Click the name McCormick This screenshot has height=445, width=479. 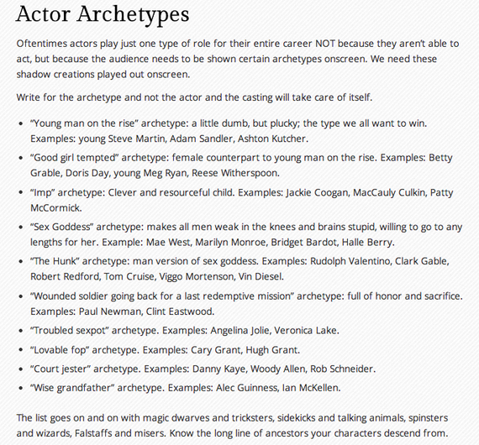pyautogui.click(x=56, y=208)
